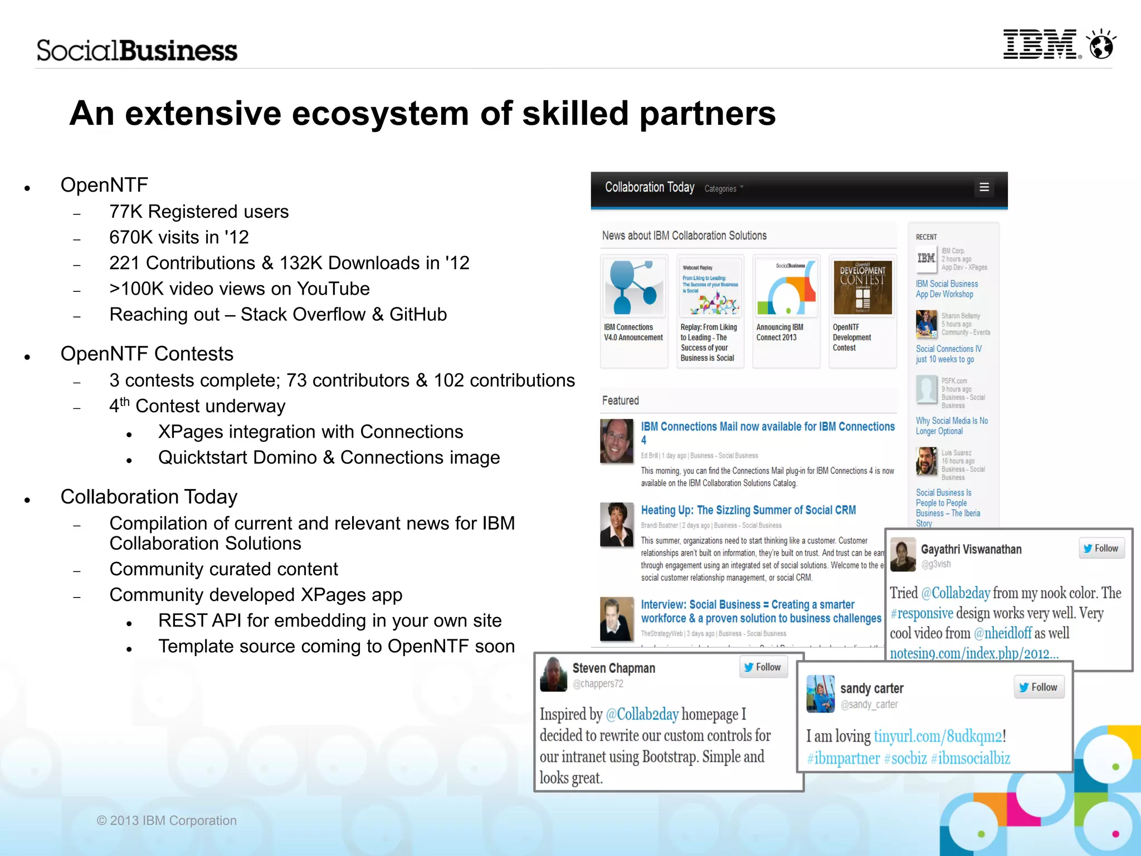Screen dimensions: 1141x856
Task: Open IBM Connections Mail now available article
Action: (x=768, y=433)
